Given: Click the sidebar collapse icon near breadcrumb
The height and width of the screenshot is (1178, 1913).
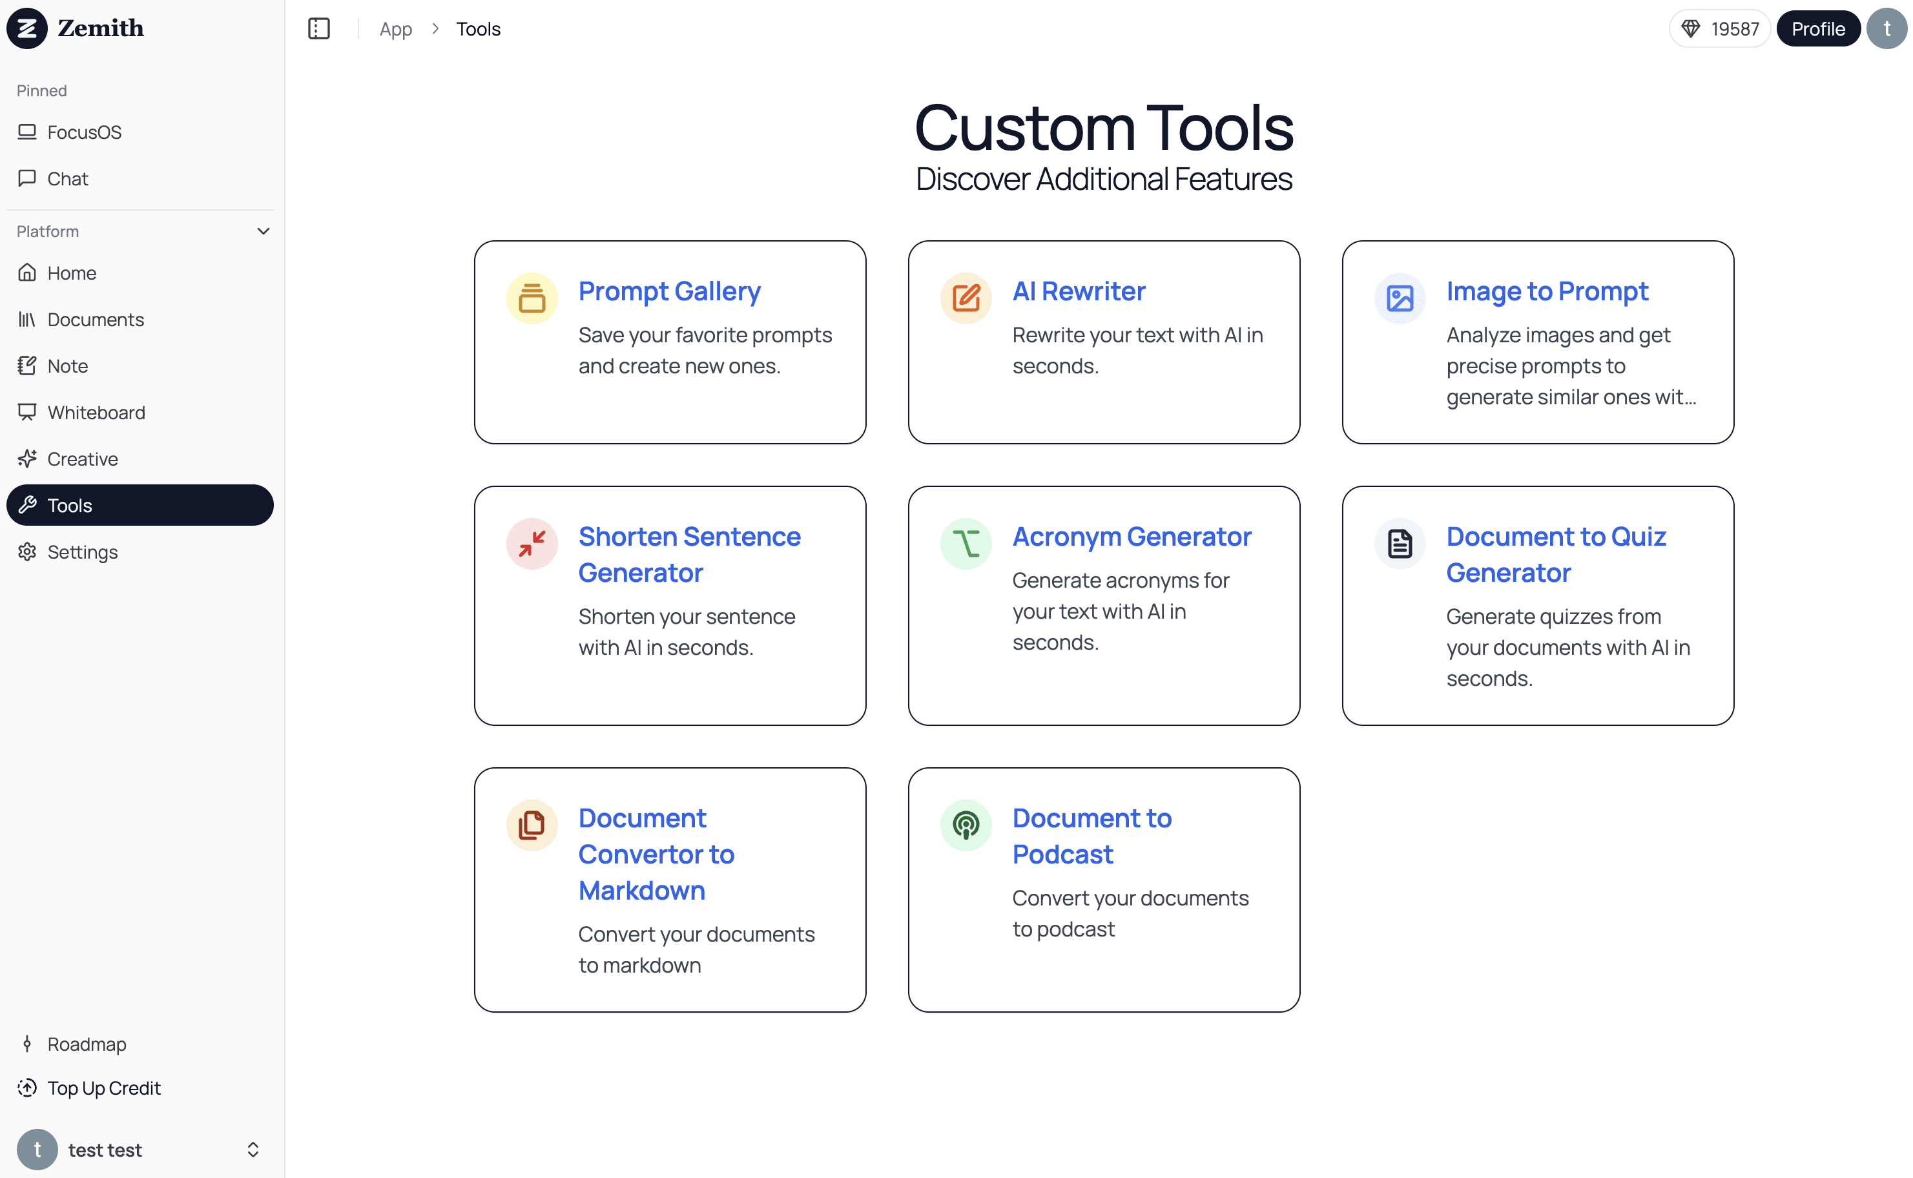Looking at the screenshot, I should click(318, 28).
